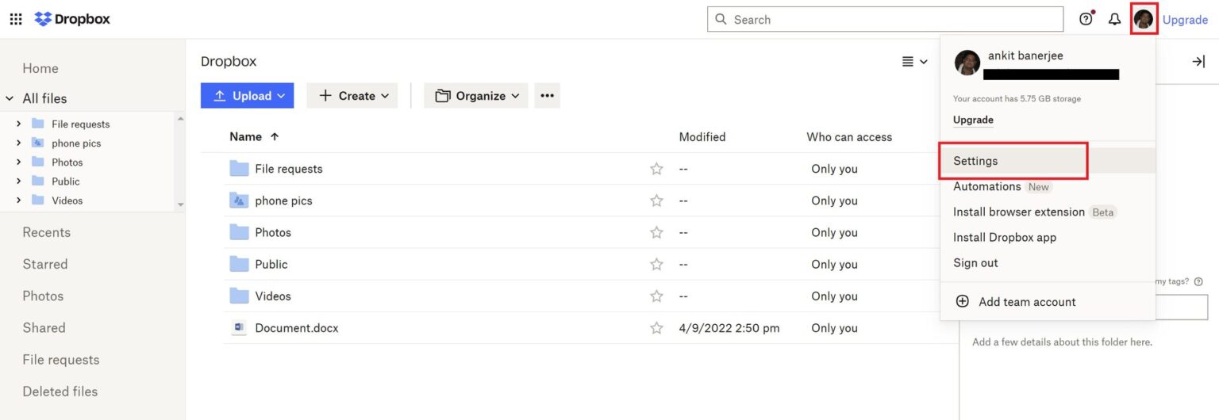This screenshot has width=1219, height=420.
Task: Open the Create dropdown
Action: tap(352, 96)
